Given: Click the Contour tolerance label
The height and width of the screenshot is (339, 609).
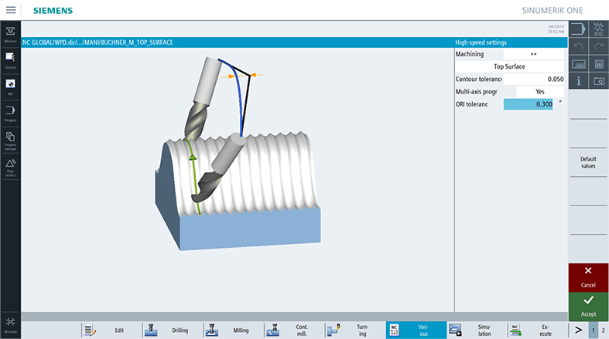Looking at the screenshot, I should coord(479,79).
